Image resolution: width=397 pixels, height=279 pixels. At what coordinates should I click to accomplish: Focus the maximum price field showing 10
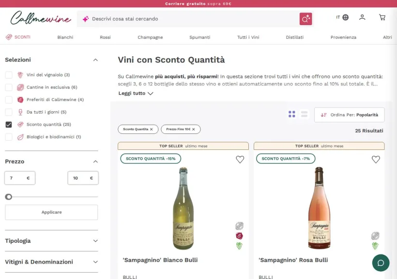tap(83, 178)
